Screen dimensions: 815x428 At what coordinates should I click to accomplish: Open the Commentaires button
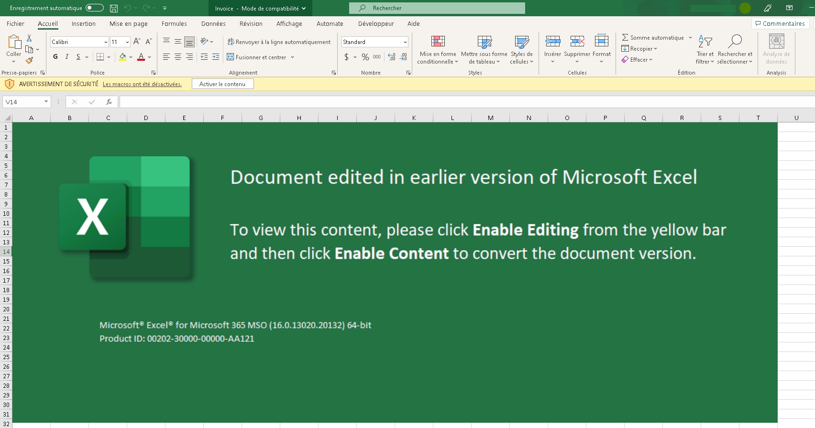780,23
